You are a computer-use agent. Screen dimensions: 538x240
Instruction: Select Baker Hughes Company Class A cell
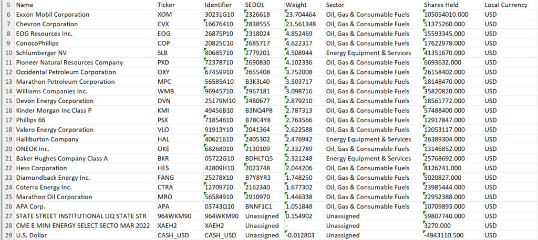tap(85, 159)
